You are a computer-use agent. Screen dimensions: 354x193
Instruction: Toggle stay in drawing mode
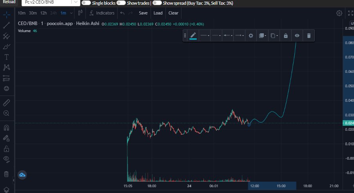7,138
